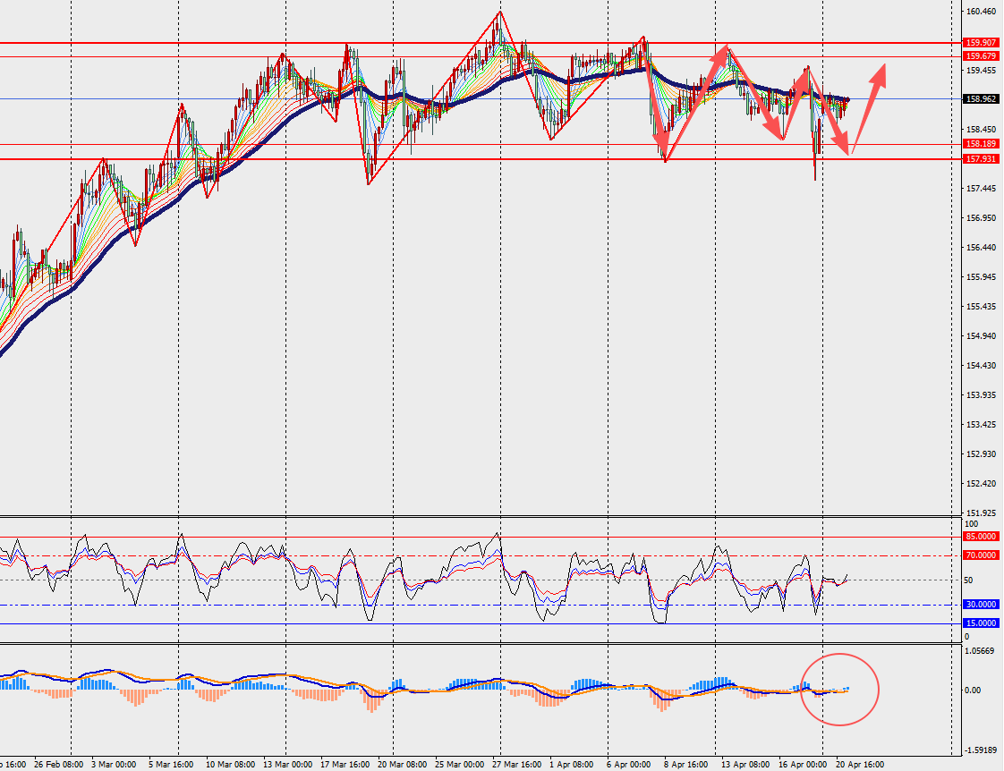
Task: Click the 6 Apr 00:00 time label
Action: pyautogui.click(x=627, y=765)
